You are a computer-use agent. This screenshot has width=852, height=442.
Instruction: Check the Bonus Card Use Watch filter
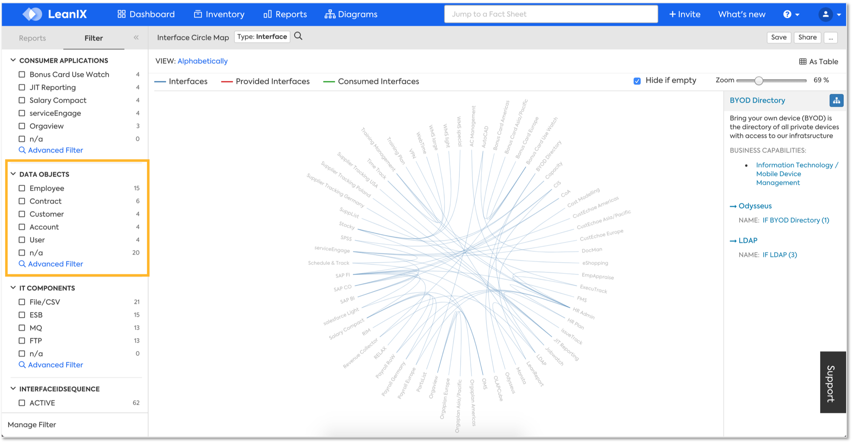point(22,75)
